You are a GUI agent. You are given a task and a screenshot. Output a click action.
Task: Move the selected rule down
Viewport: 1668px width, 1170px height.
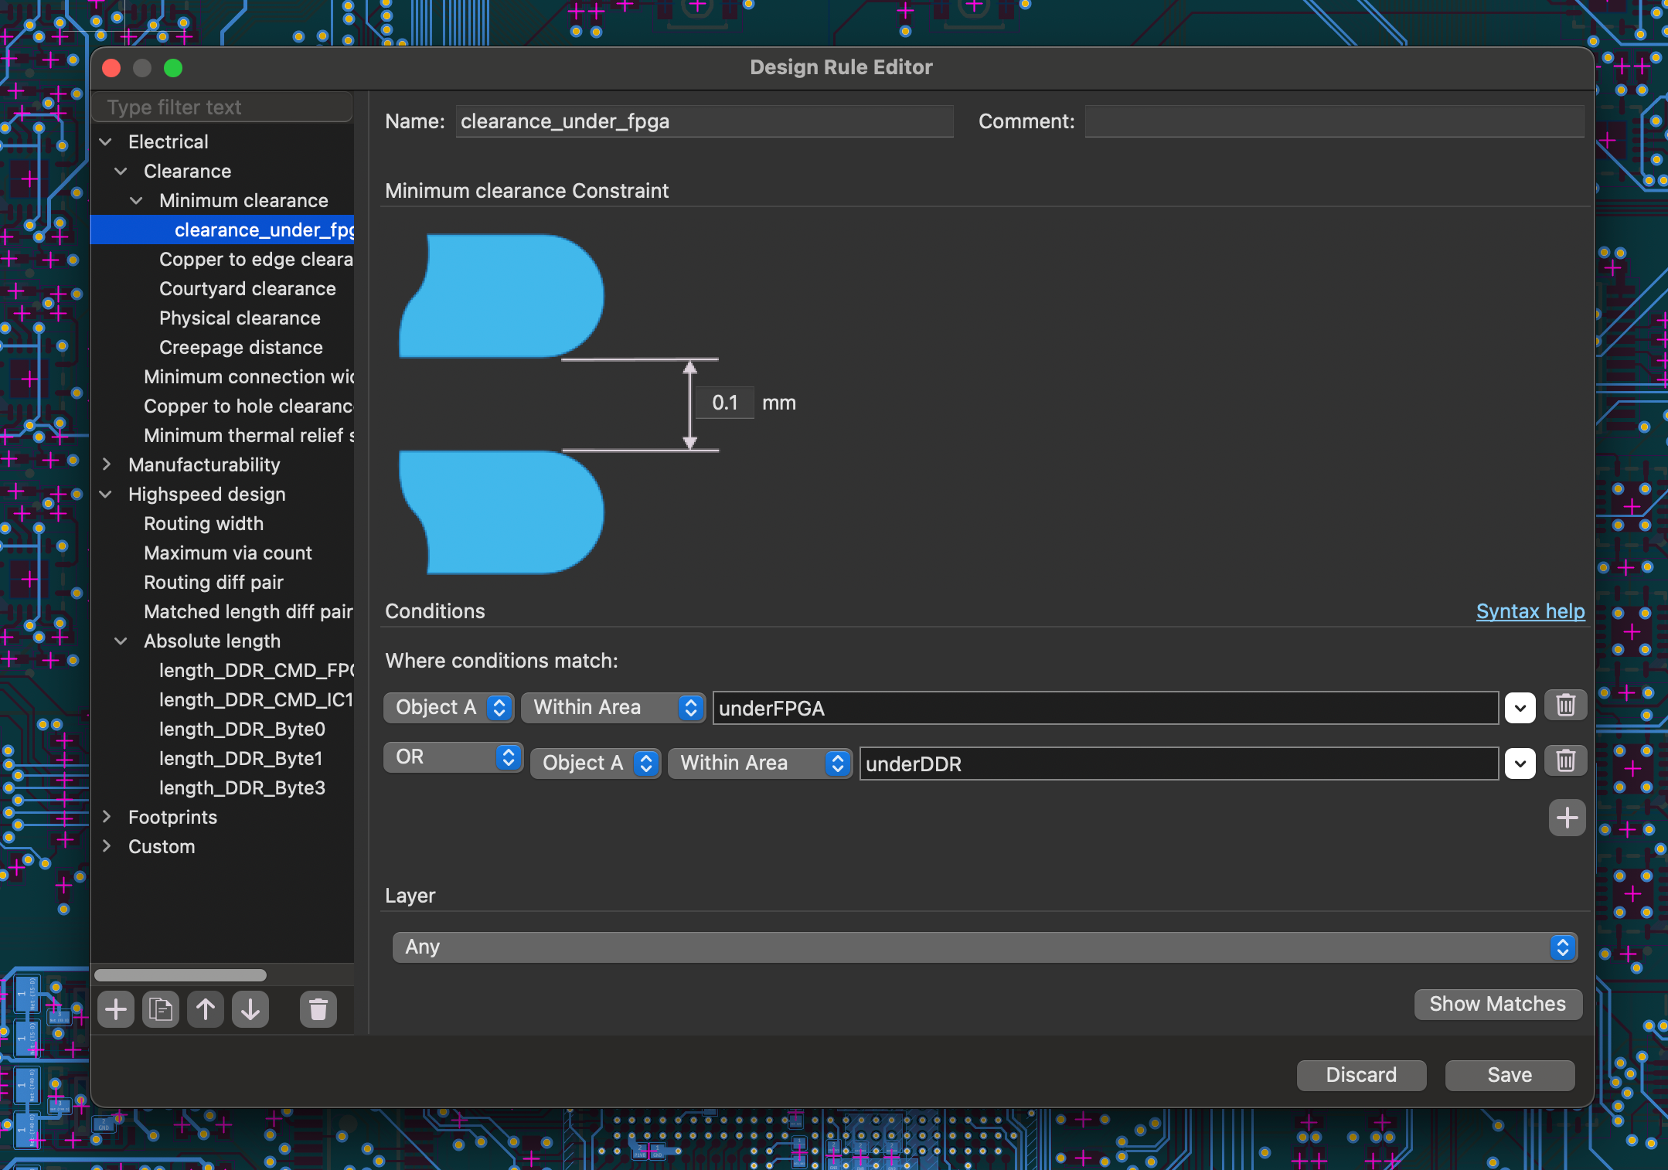tap(250, 1009)
